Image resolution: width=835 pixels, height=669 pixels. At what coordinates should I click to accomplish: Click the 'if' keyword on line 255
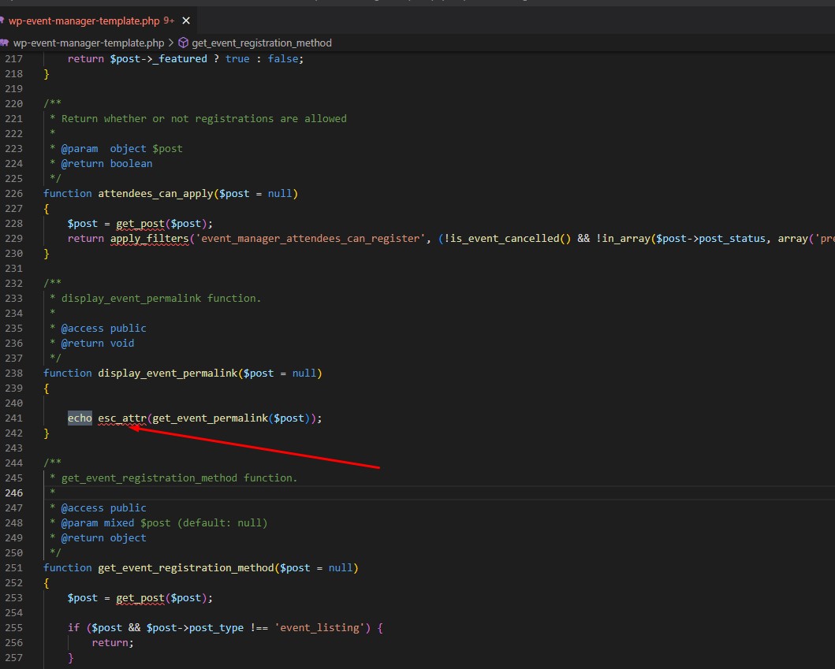73,628
